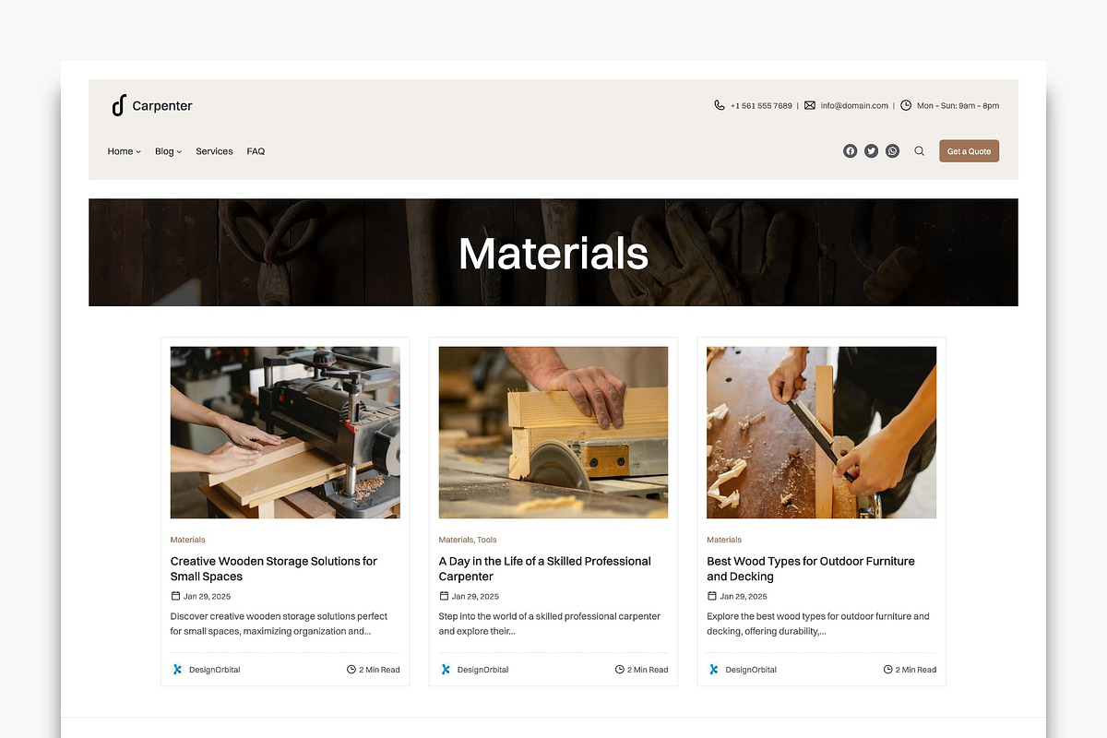Click the phone icon in header

[x=720, y=105]
